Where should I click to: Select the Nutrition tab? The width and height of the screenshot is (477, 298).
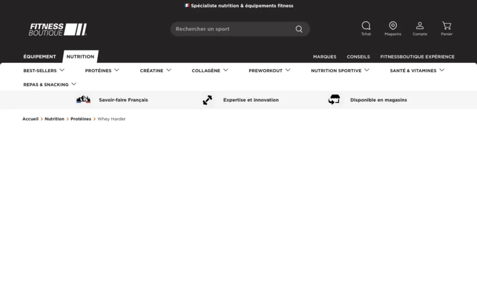pos(80,57)
